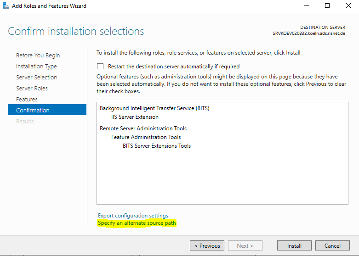
Task: Click Export configuration settings link
Action: [x=133, y=216]
